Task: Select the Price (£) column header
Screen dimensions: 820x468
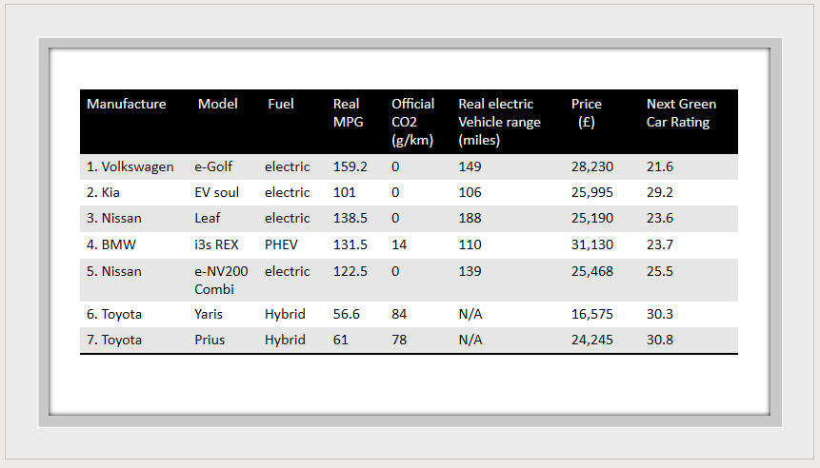Action: point(587,112)
